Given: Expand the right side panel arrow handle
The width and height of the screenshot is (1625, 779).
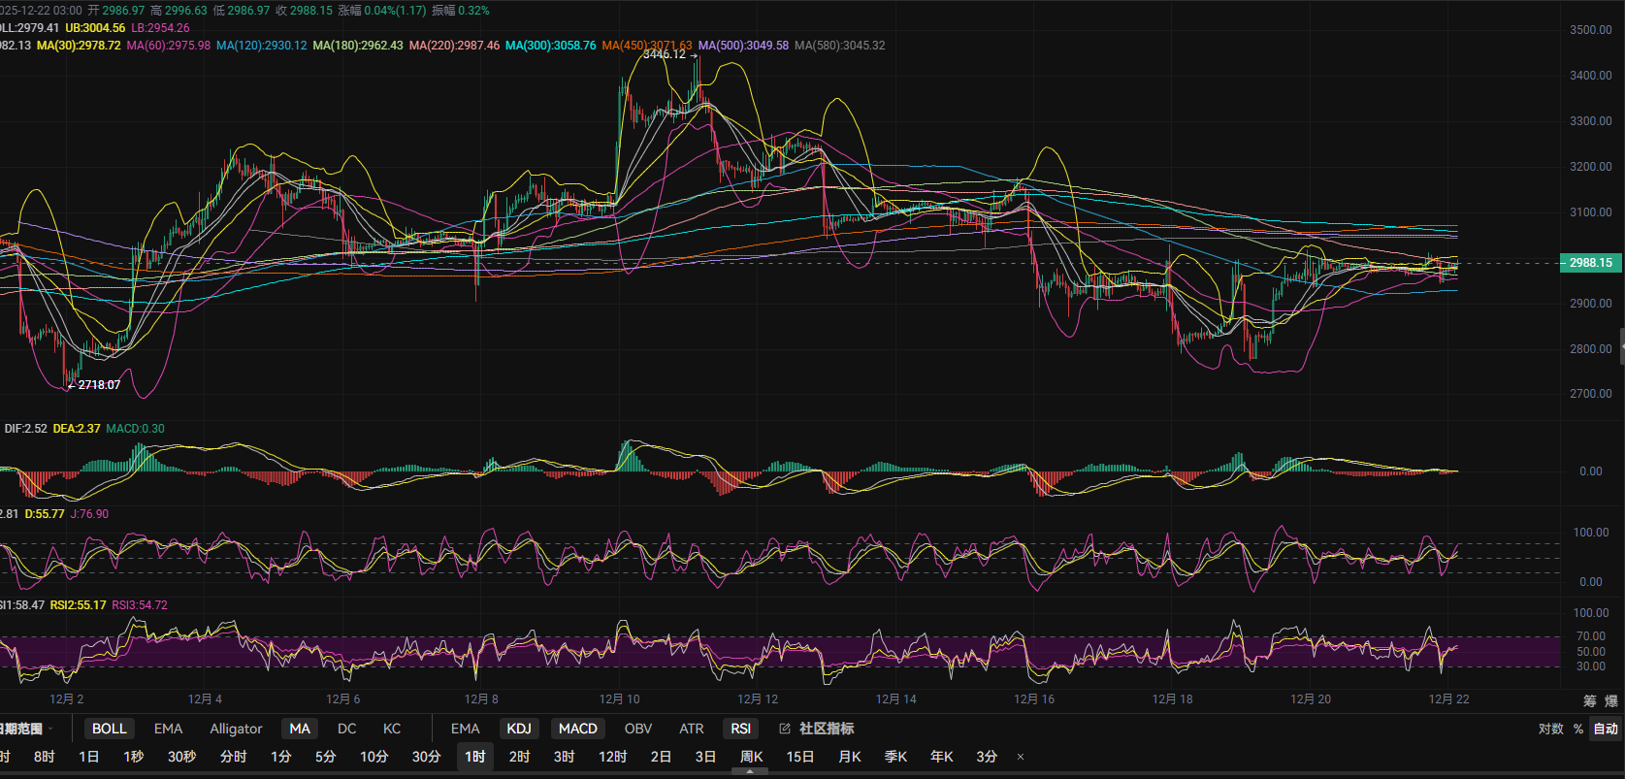Looking at the screenshot, I should pos(1621,346).
